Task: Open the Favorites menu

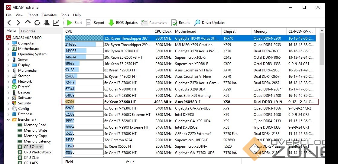Action: click(49, 15)
